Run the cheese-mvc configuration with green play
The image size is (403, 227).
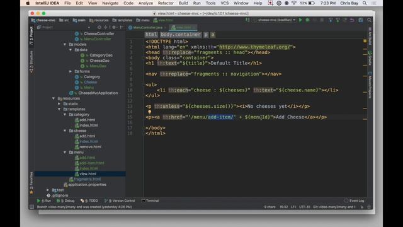click(300, 20)
